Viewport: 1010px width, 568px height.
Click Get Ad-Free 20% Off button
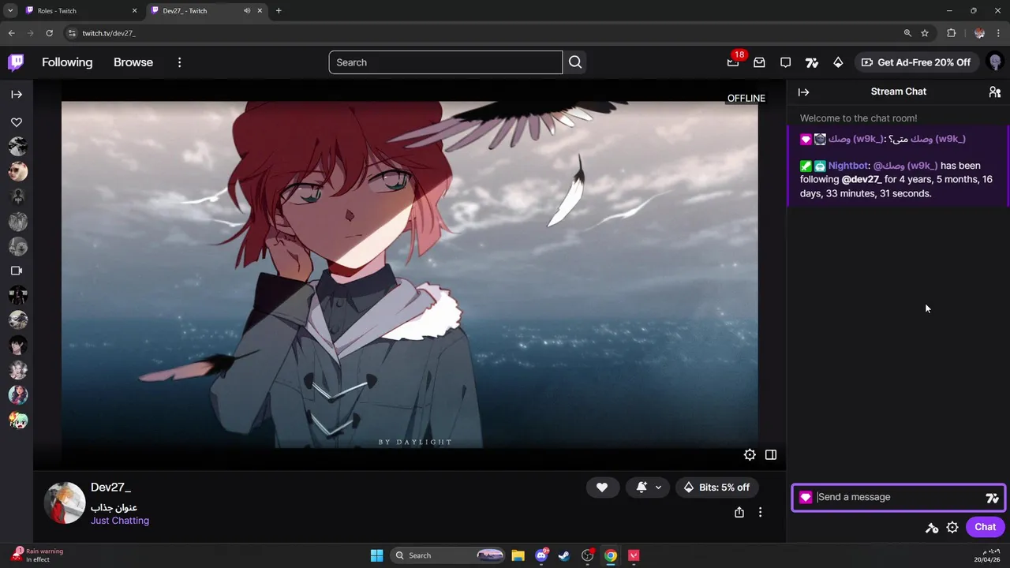[x=917, y=62]
